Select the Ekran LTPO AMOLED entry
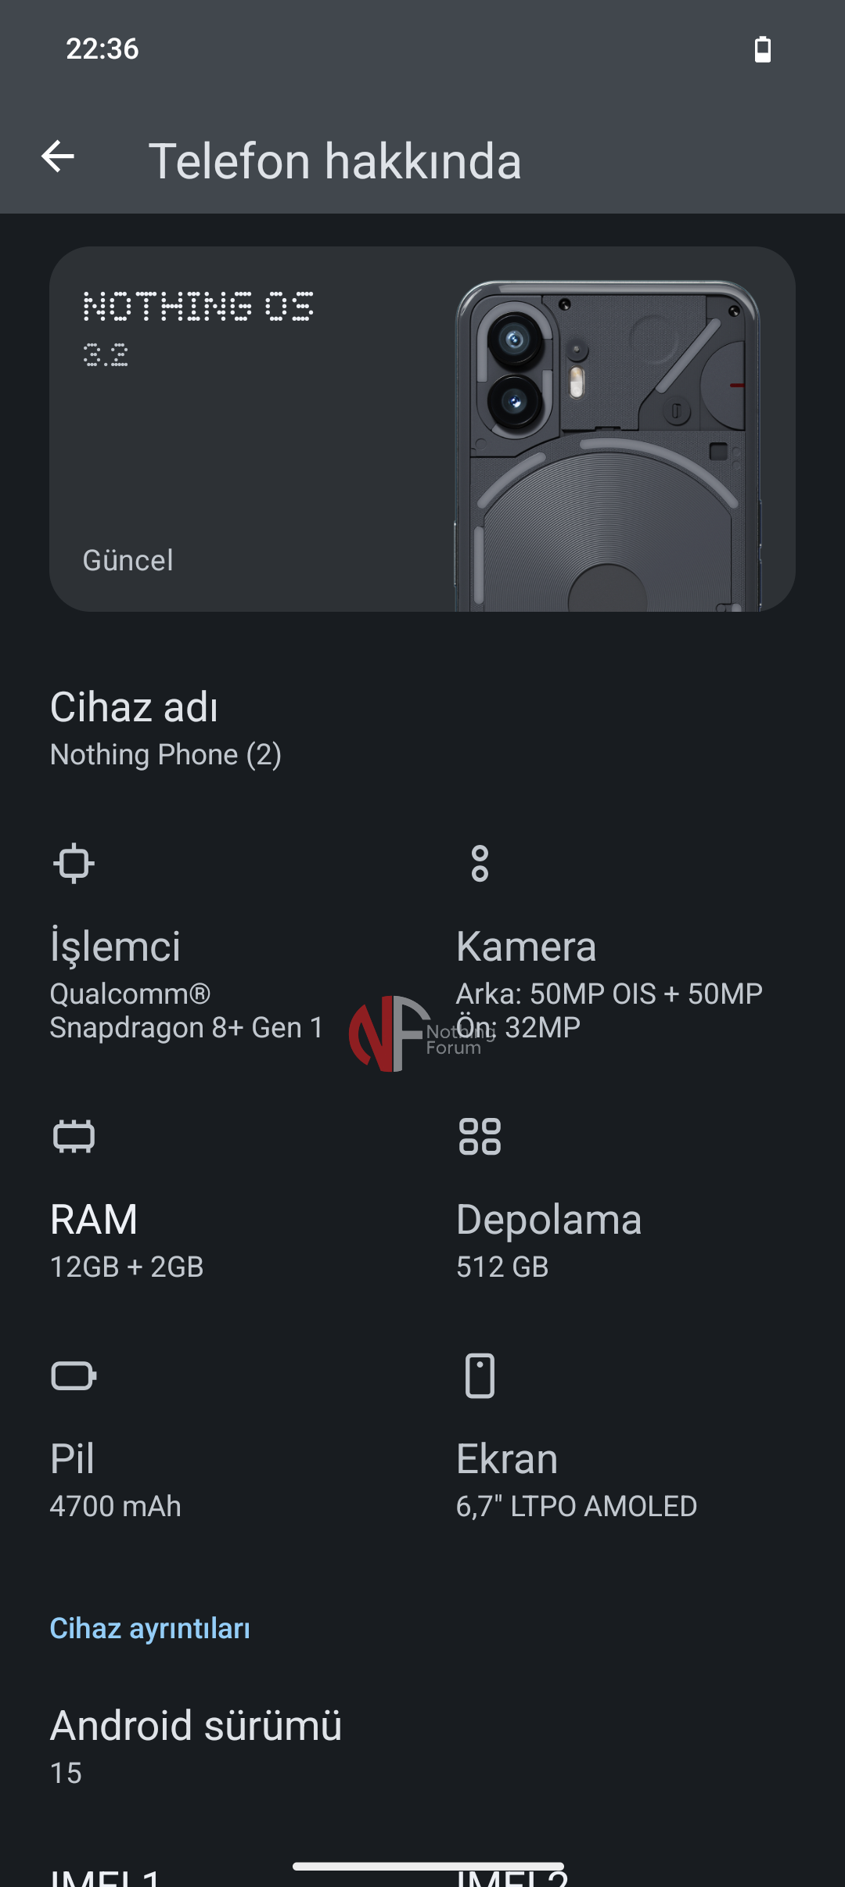 pyautogui.click(x=577, y=1480)
